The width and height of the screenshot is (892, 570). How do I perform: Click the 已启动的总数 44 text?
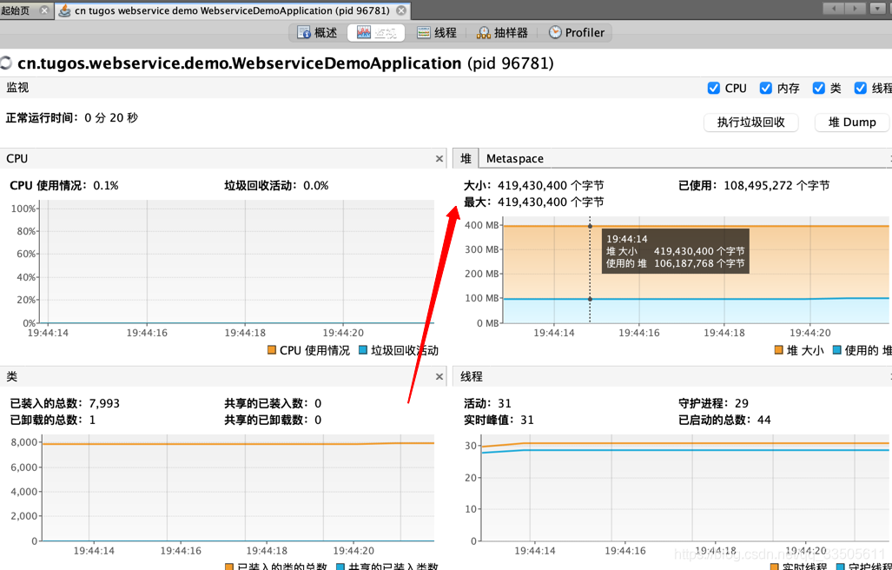coord(724,420)
